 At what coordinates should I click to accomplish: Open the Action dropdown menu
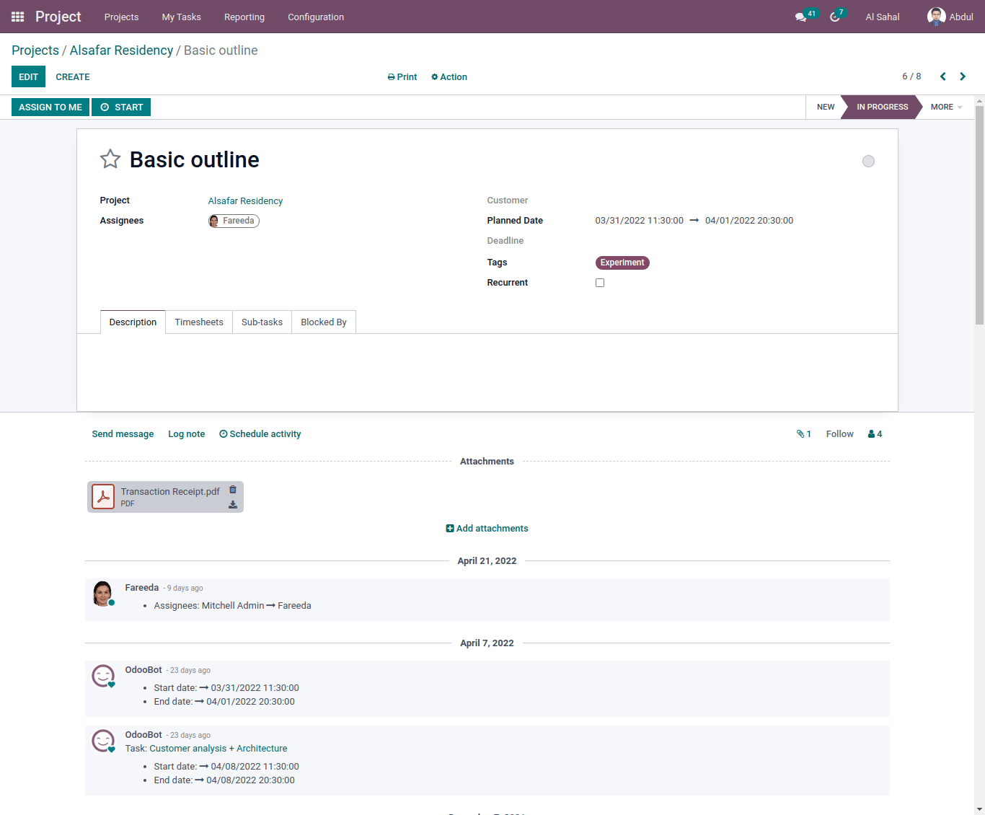click(x=449, y=77)
